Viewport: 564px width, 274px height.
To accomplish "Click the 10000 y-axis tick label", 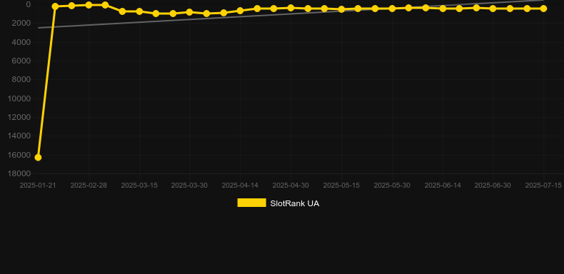I will [x=19, y=98].
